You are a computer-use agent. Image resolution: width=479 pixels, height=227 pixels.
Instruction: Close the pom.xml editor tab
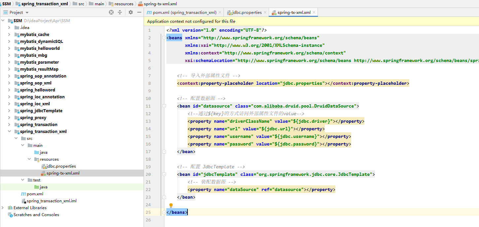tap(220, 13)
